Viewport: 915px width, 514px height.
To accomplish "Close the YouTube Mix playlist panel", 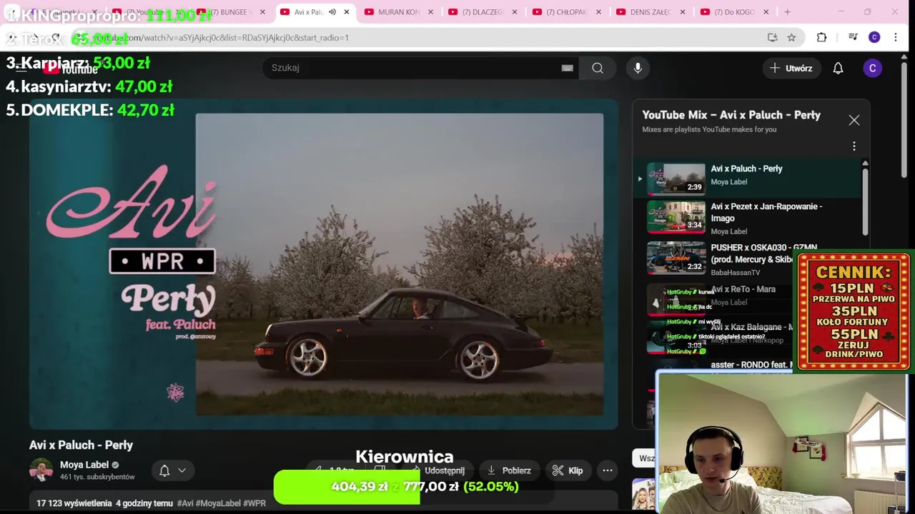I will 854,120.
